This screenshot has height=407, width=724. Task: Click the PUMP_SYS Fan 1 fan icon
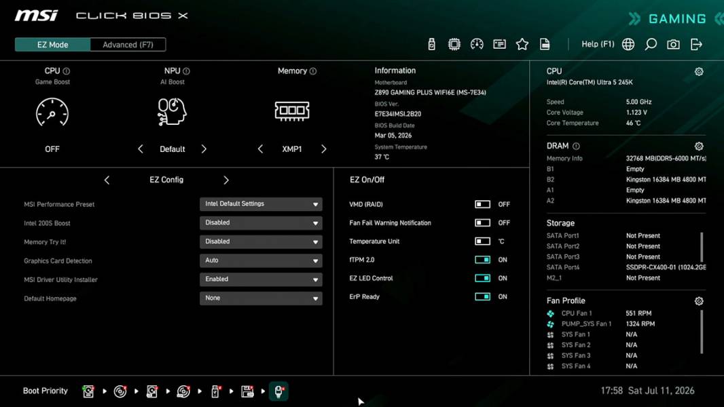click(x=550, y=324)
